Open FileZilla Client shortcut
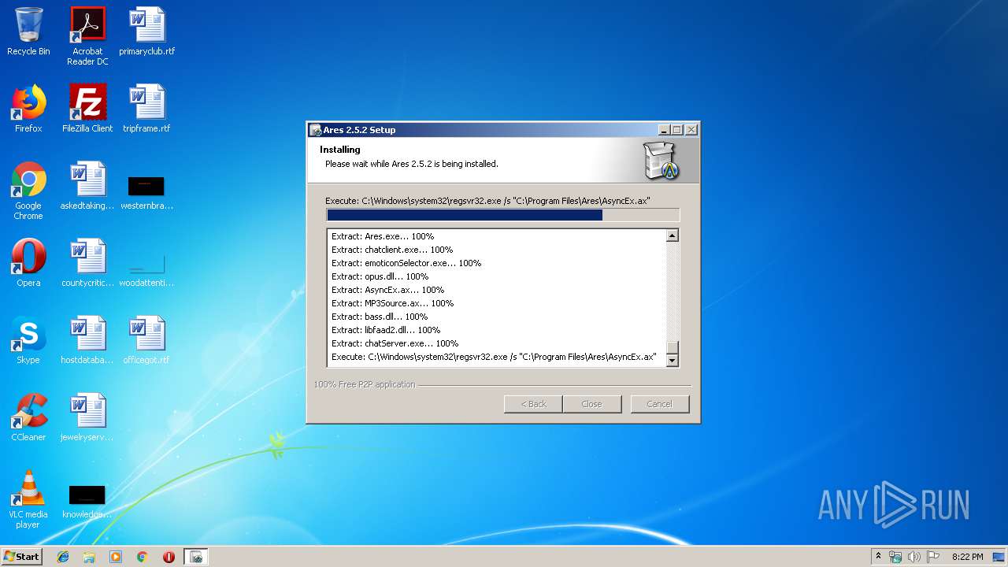Screen dimensions: 1008x567 pos(87,109)
